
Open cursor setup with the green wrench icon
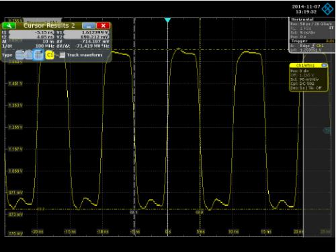tap(9, 26)
